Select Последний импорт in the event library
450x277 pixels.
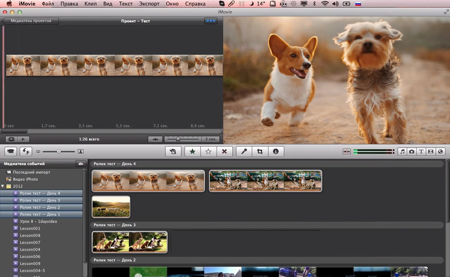31,172
